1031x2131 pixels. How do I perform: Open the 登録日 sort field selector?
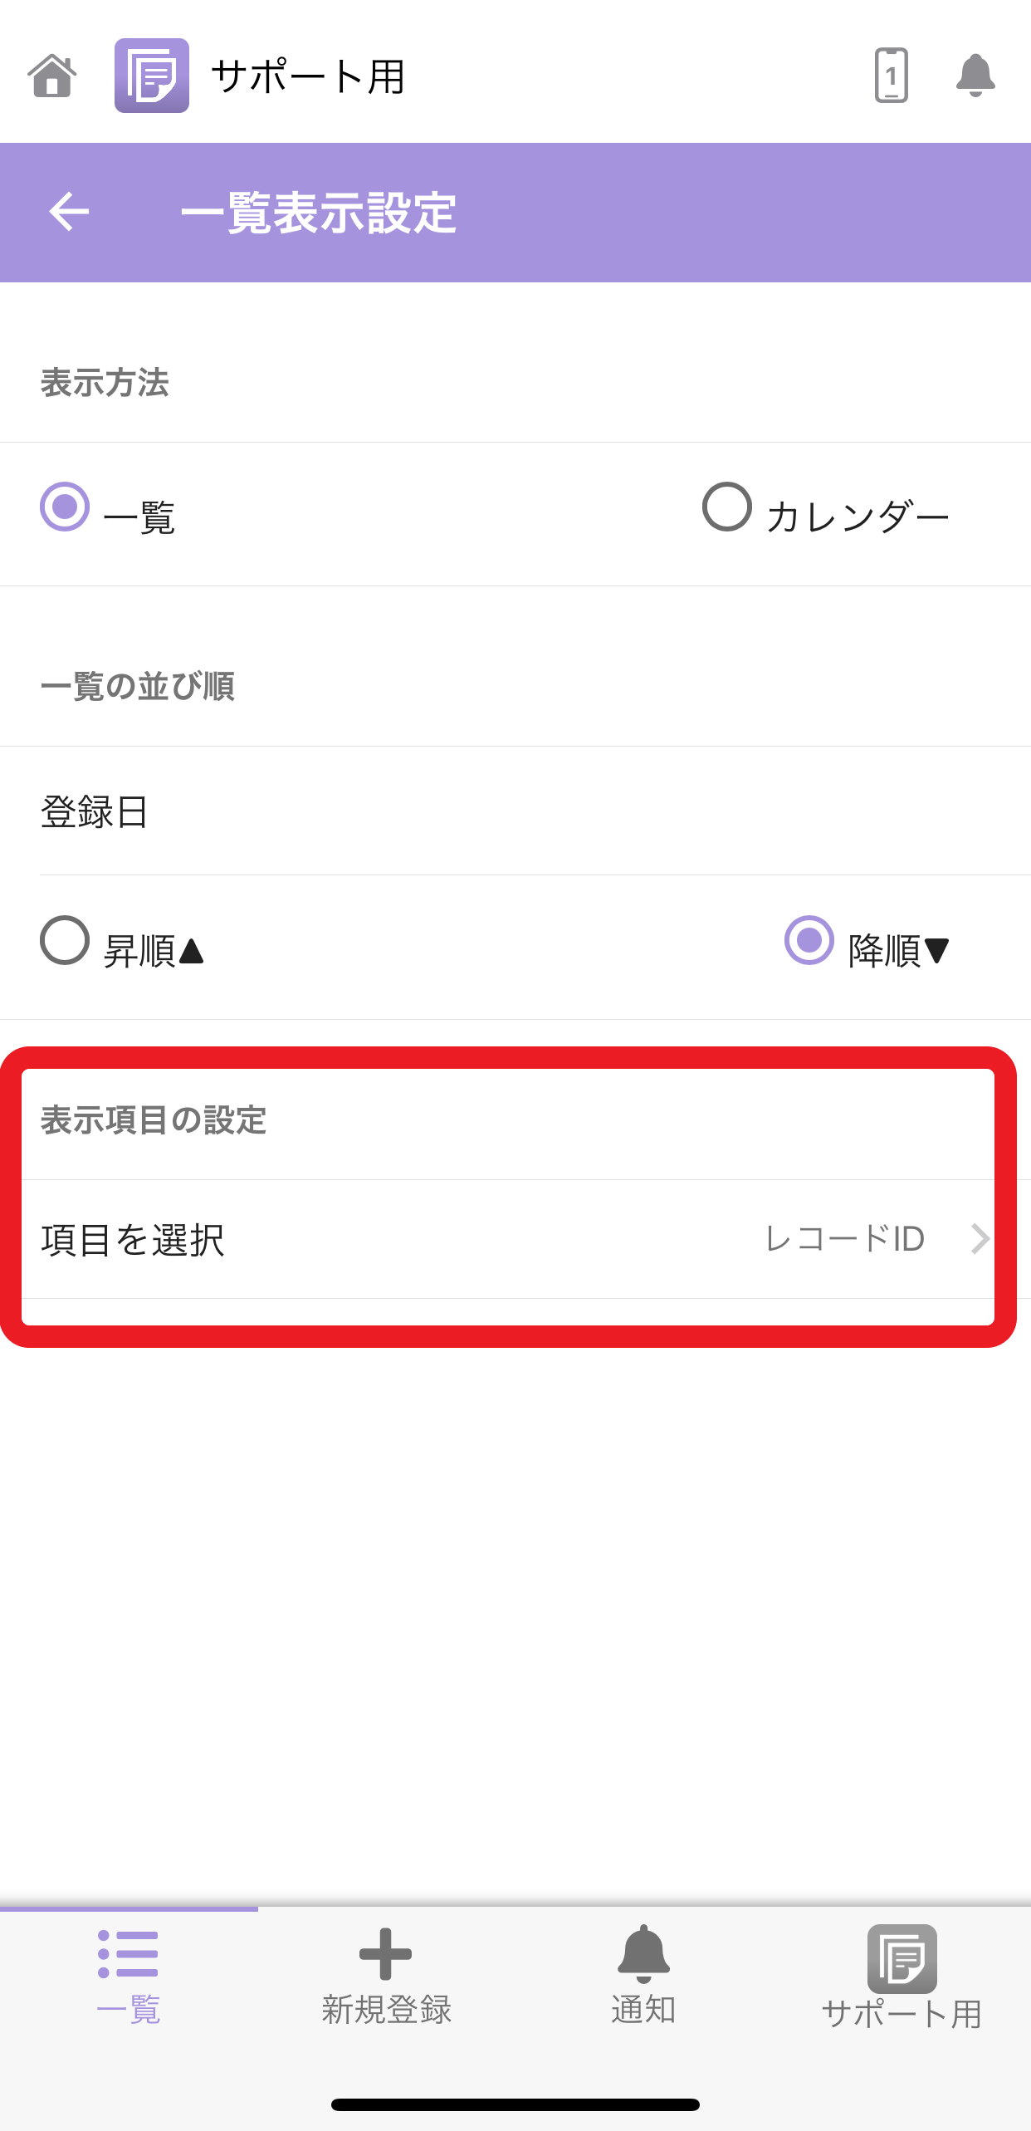pyautogui.click(x=515, y=811)
